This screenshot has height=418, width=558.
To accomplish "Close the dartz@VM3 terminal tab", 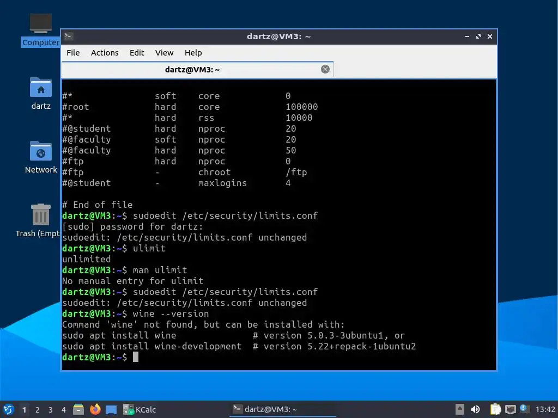I will (x=325, y=69).
